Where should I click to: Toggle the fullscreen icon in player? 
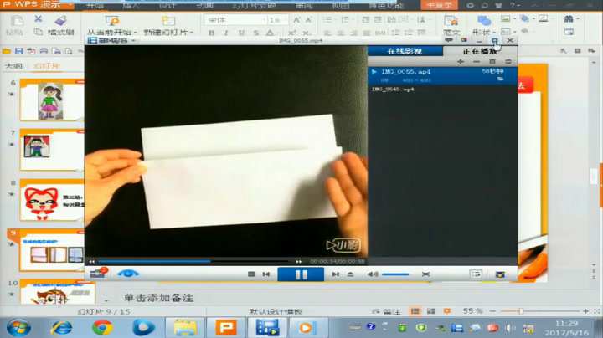(425, 274)
